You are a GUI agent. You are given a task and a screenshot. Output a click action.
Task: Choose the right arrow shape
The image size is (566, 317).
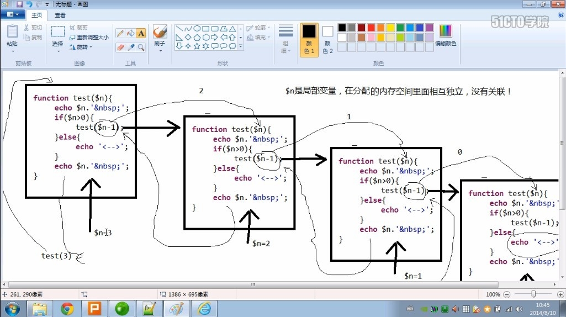coord(215,37)
